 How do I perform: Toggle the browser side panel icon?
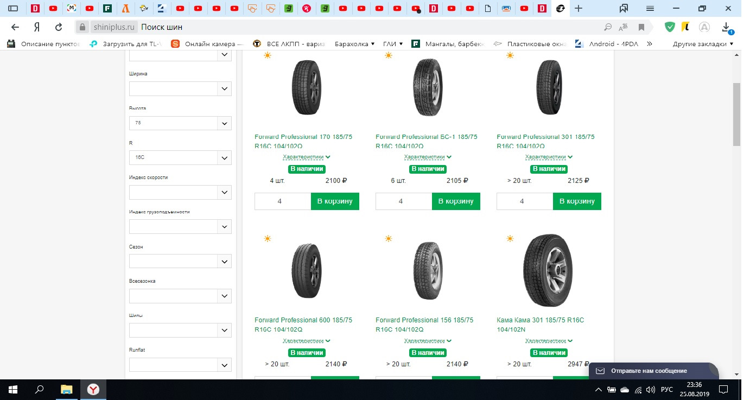coord(13,8)
